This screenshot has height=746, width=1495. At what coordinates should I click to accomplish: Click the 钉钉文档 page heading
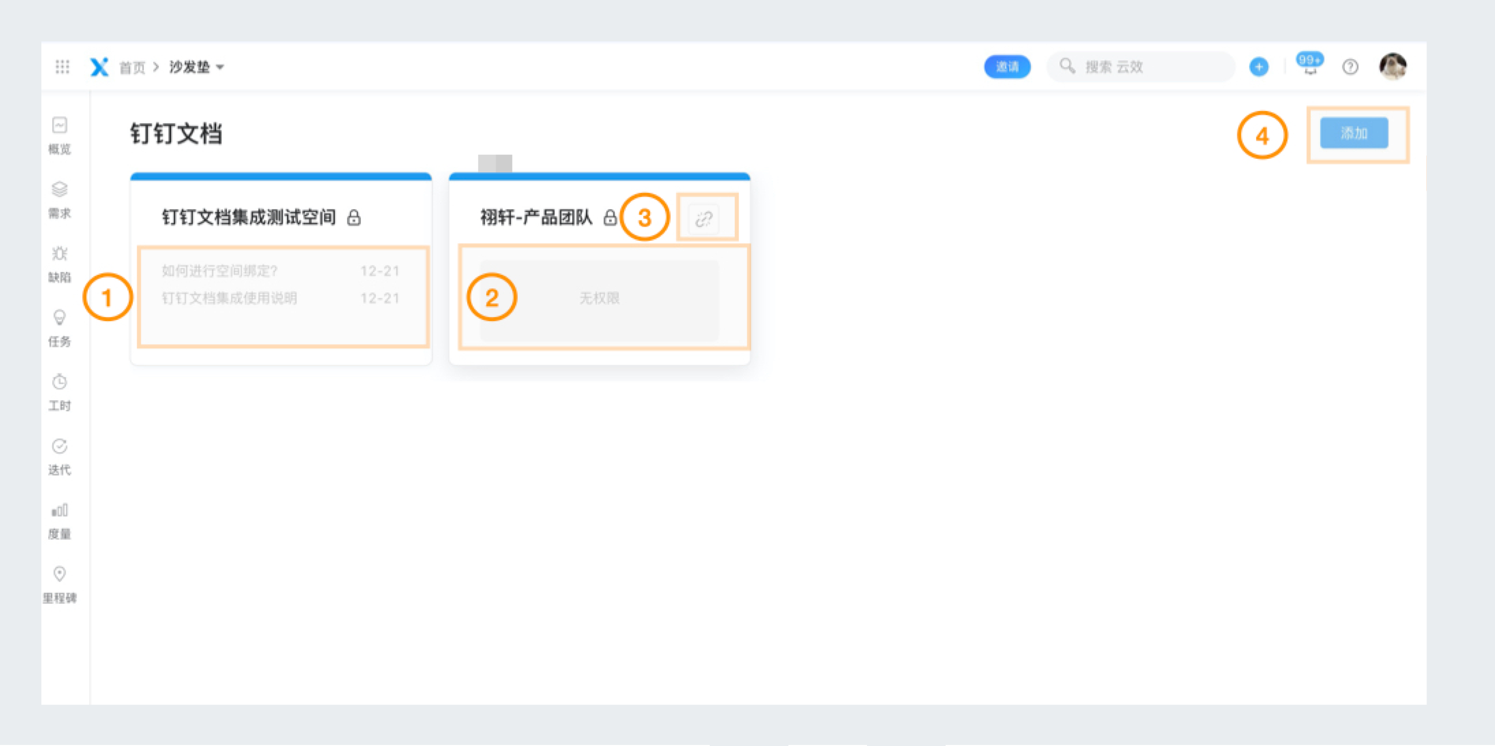176,133
